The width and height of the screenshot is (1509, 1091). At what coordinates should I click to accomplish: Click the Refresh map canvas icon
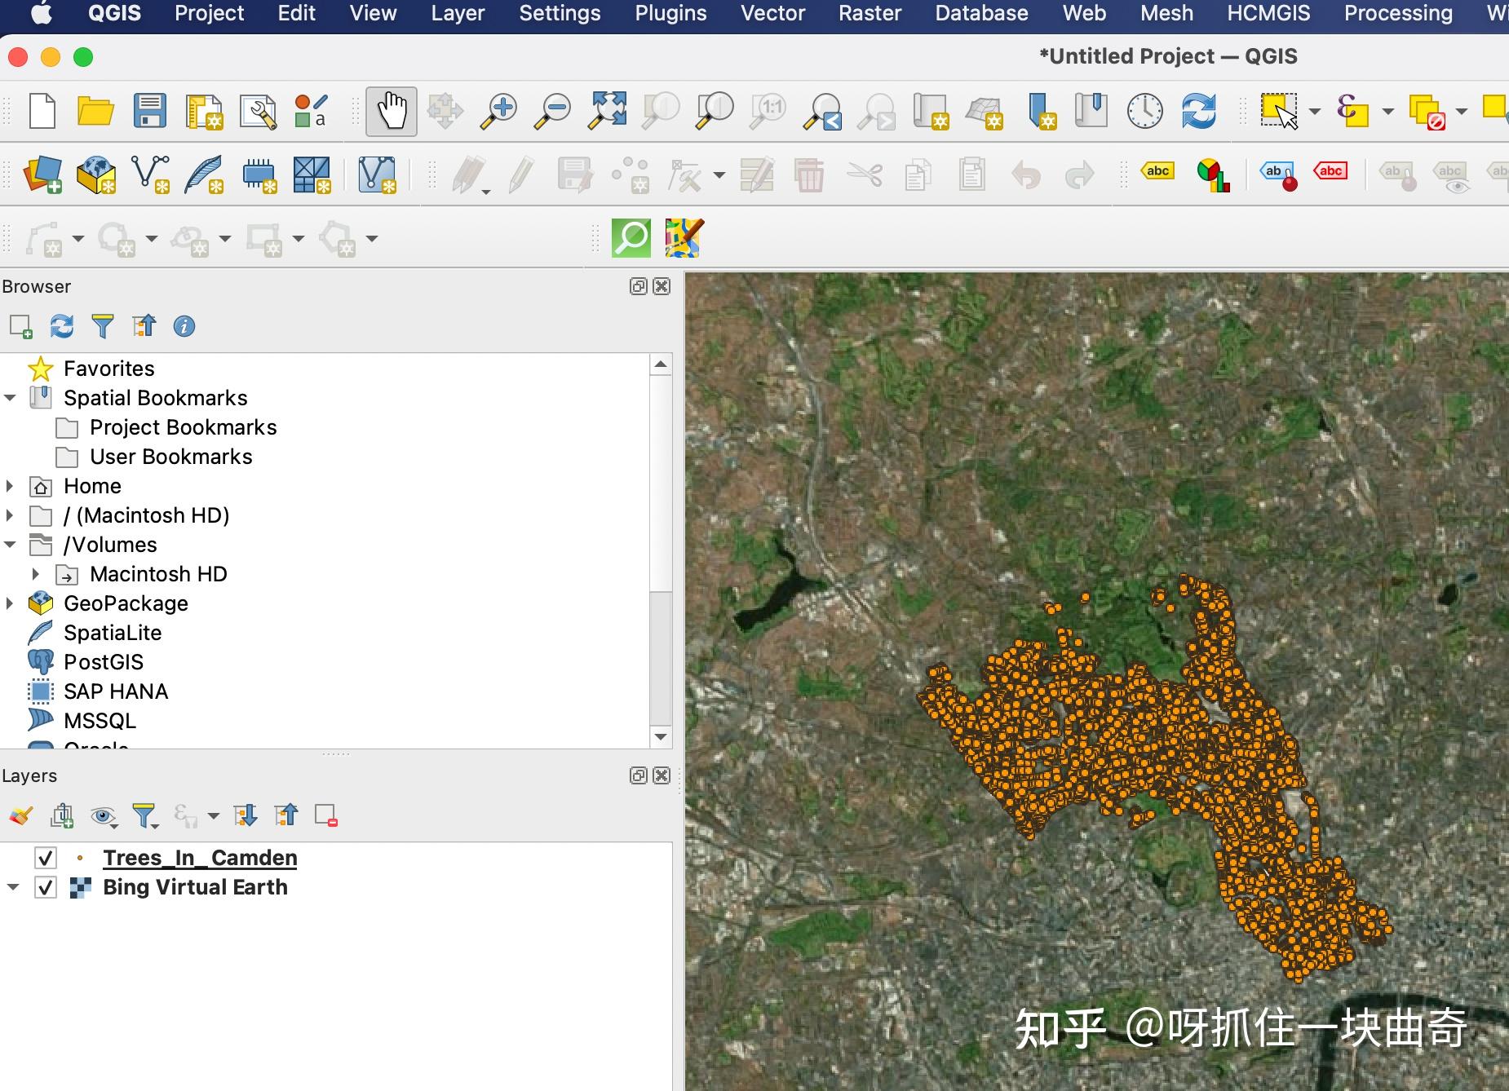(1198, 111)
